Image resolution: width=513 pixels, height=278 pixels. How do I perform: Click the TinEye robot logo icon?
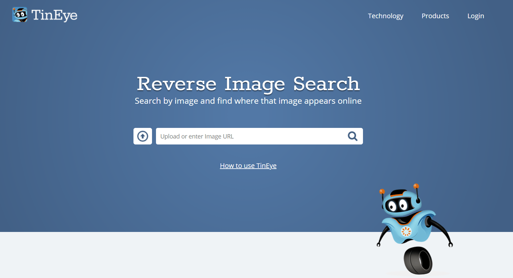point(20,15)
